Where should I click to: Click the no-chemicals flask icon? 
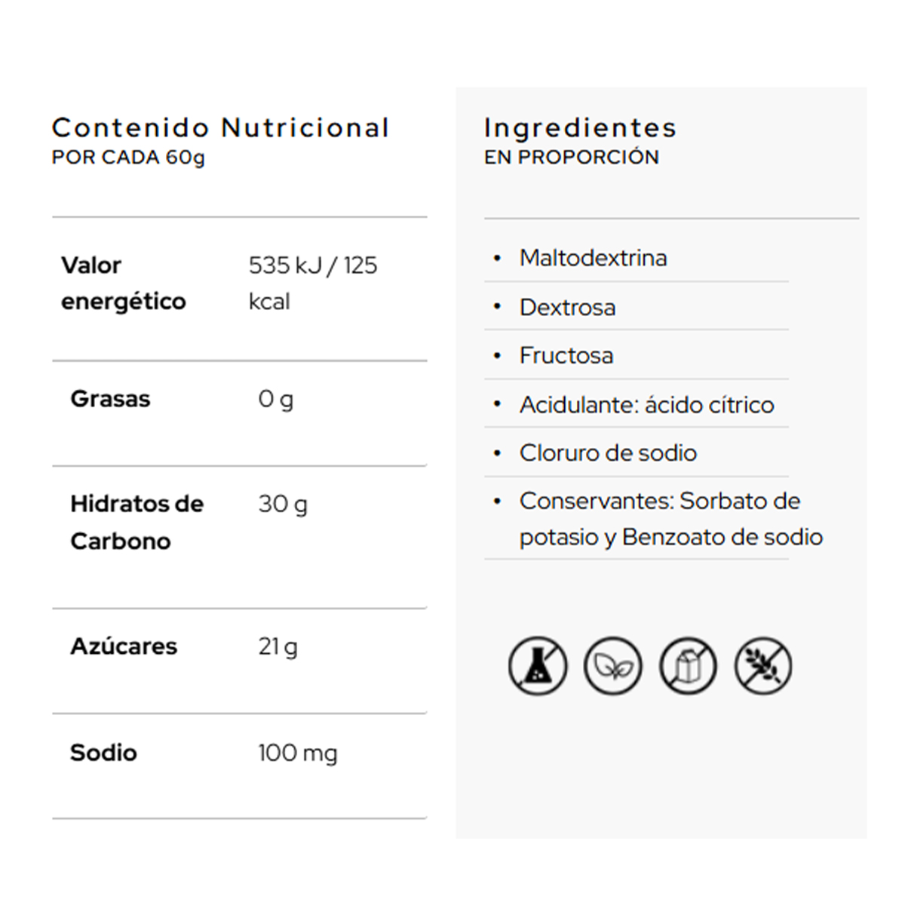(x=538, y=666)
